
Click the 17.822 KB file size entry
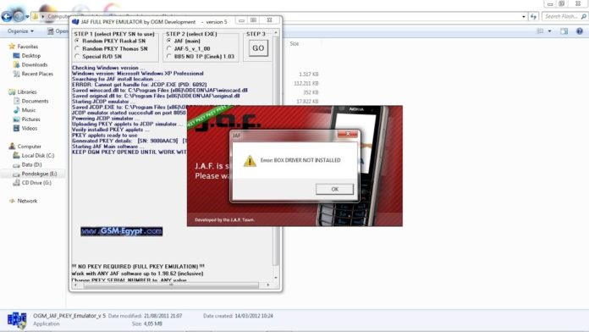(307, 102)
